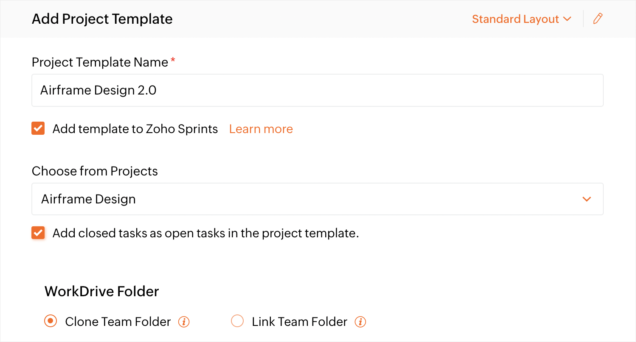The image size is (636, 342).
Task: Click the WorkDrive Folder section heading
Action: point(101,292)
